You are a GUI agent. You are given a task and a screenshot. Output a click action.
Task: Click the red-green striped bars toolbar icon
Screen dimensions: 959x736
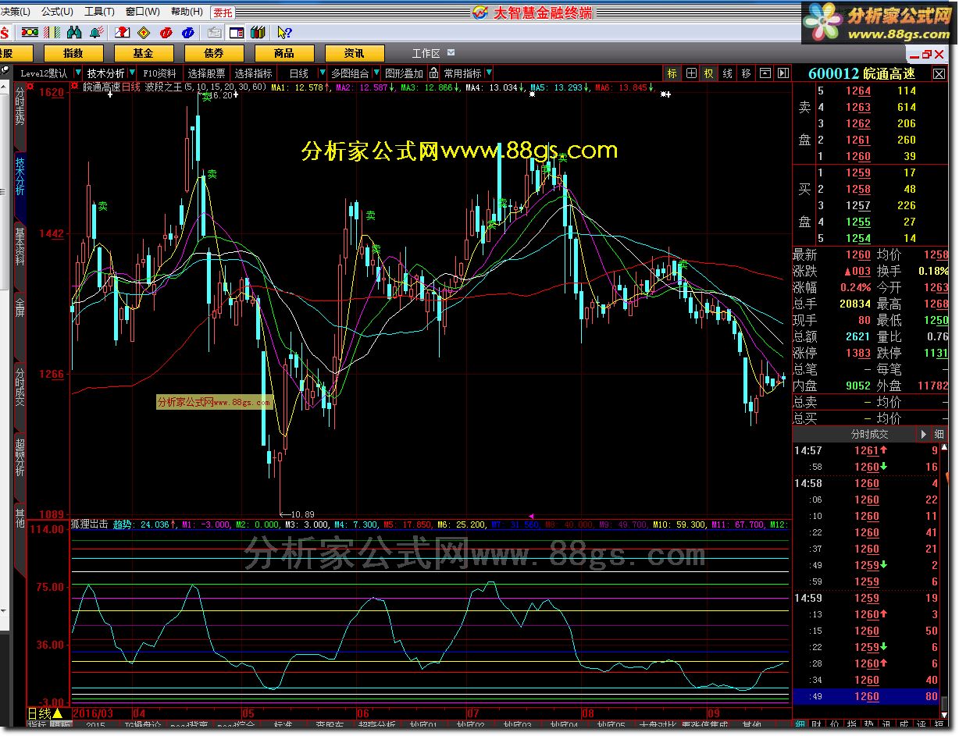52,33
